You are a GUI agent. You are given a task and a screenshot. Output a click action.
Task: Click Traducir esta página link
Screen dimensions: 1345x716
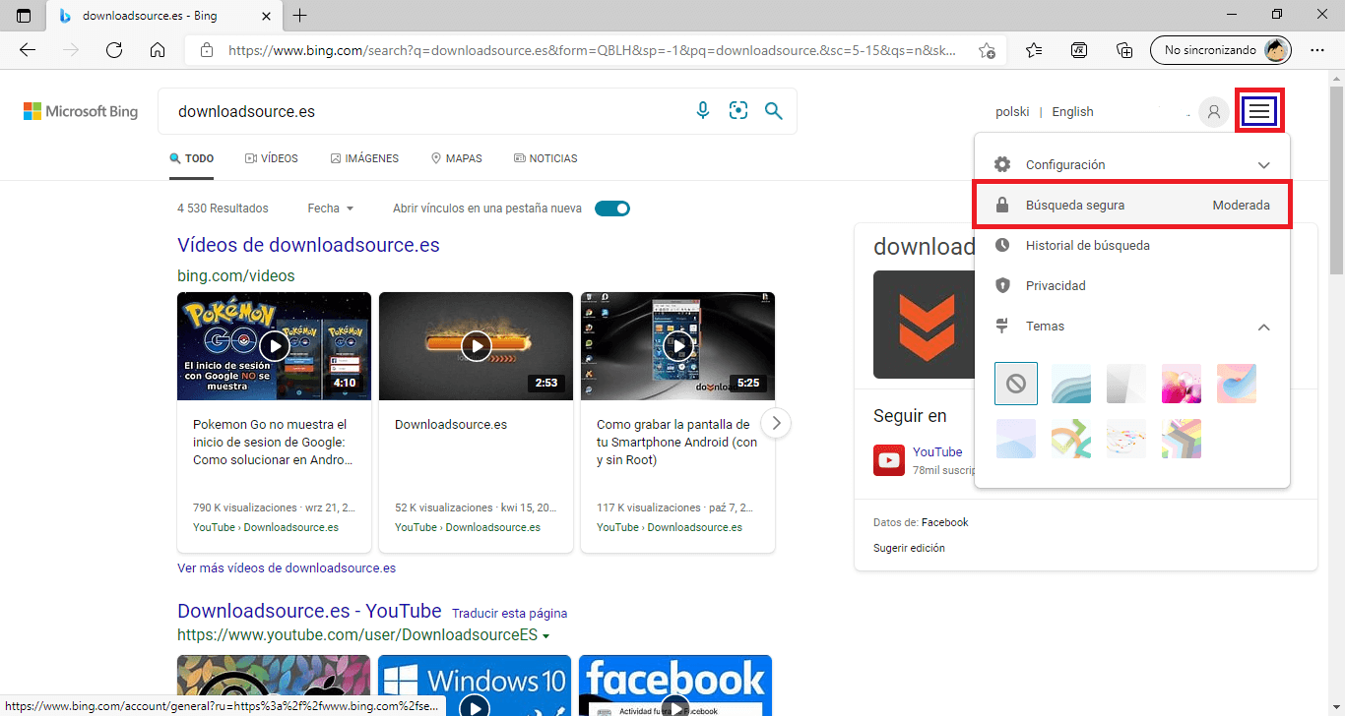point(510,613)
